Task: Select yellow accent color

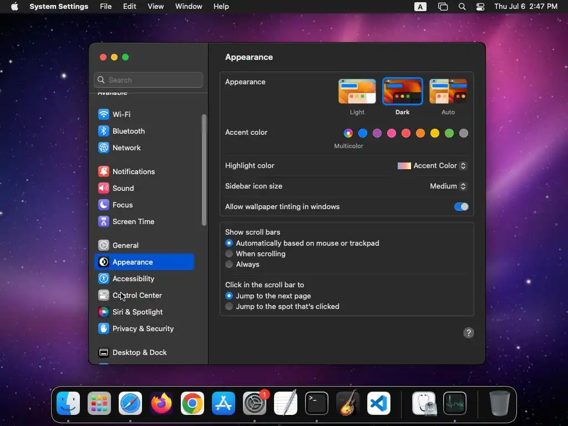Action: coord(435,133)
